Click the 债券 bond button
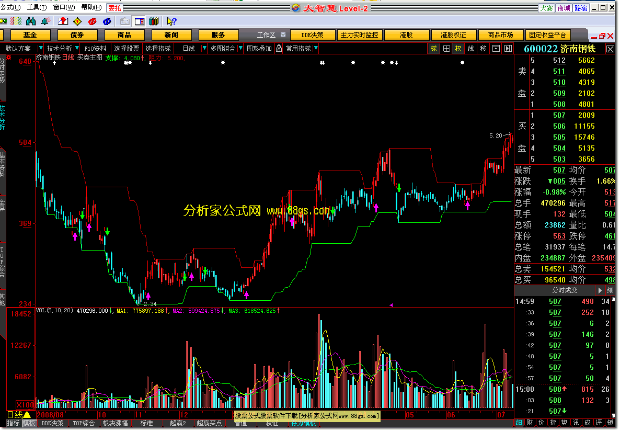The height and width of the screenshot is (431, 620). coord(77,35)
